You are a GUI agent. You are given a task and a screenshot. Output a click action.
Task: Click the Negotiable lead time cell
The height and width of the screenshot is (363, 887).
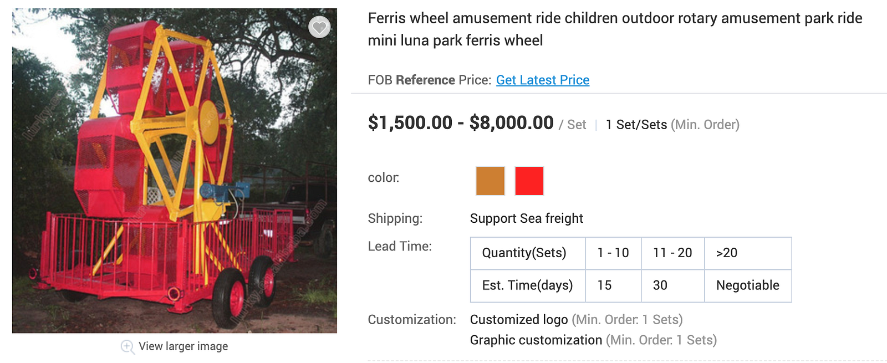click(747, 285)
